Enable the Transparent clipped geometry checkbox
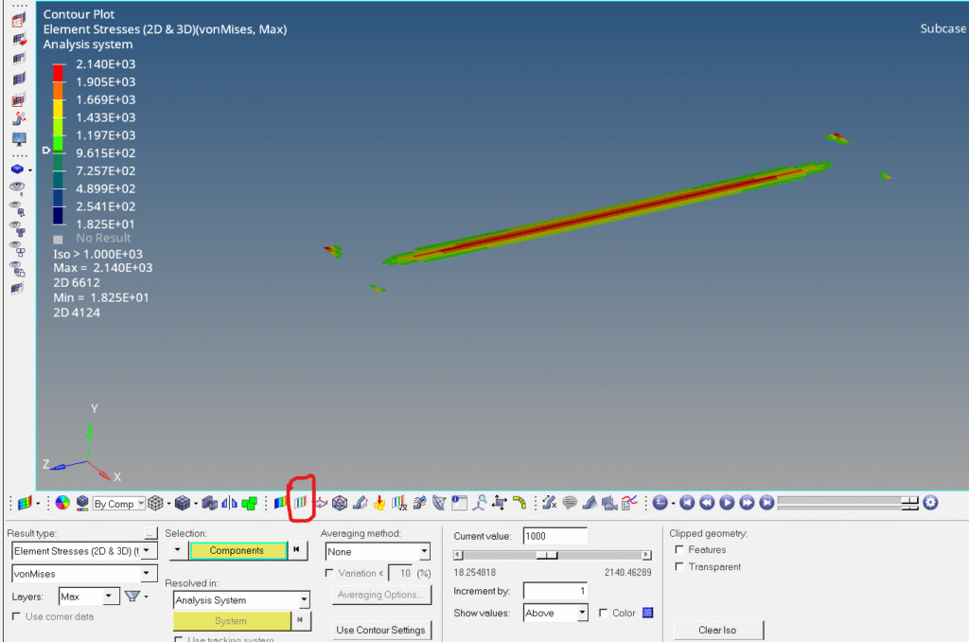969x642 pixels. tap(679, 567)
